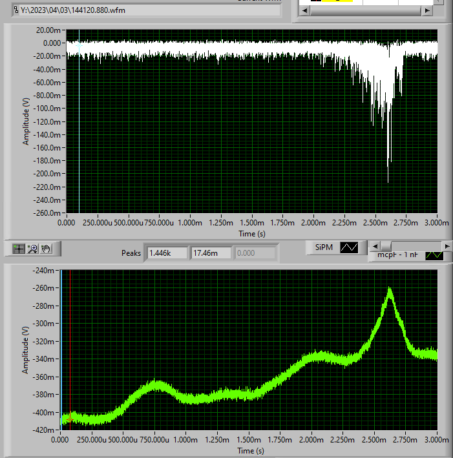Click the mcpF plot line-style icon
The height and width of the screenshot is (458, 453).
[434, 256]
